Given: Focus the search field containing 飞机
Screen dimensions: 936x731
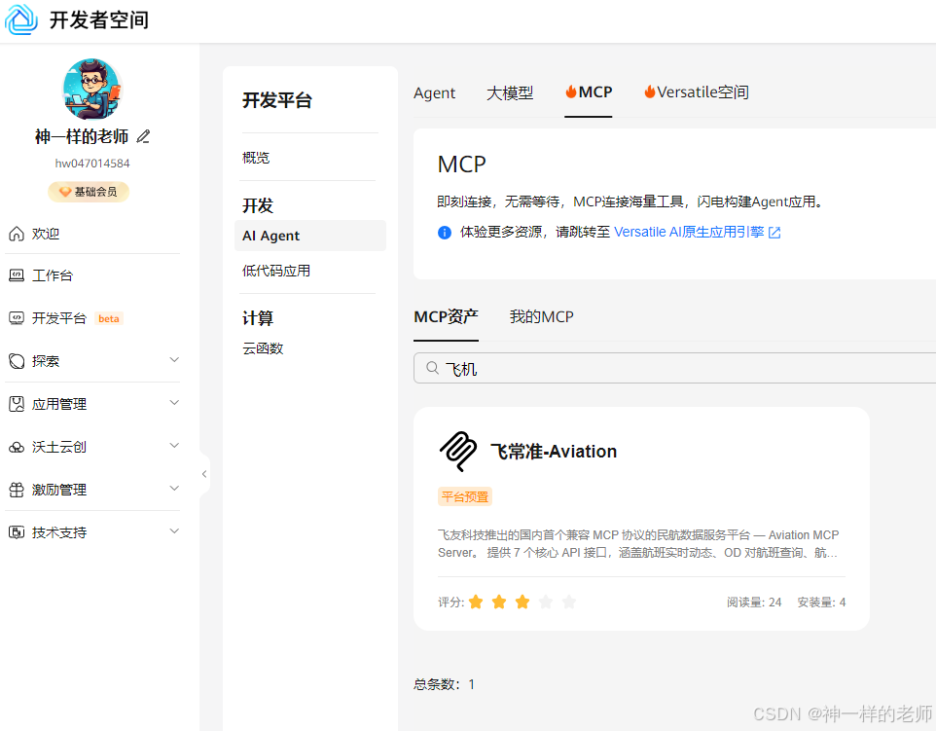Looking at the screenshot, I should pyautogui.click(x=674, y=368).
